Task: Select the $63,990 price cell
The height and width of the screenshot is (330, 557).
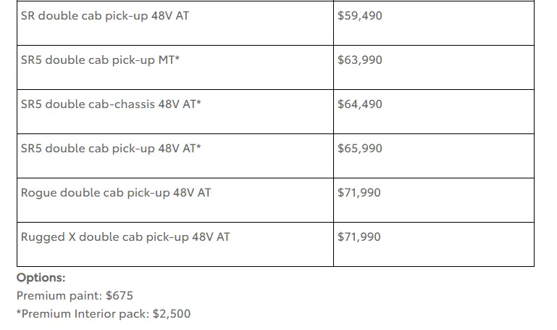Action: click(360, 60)
